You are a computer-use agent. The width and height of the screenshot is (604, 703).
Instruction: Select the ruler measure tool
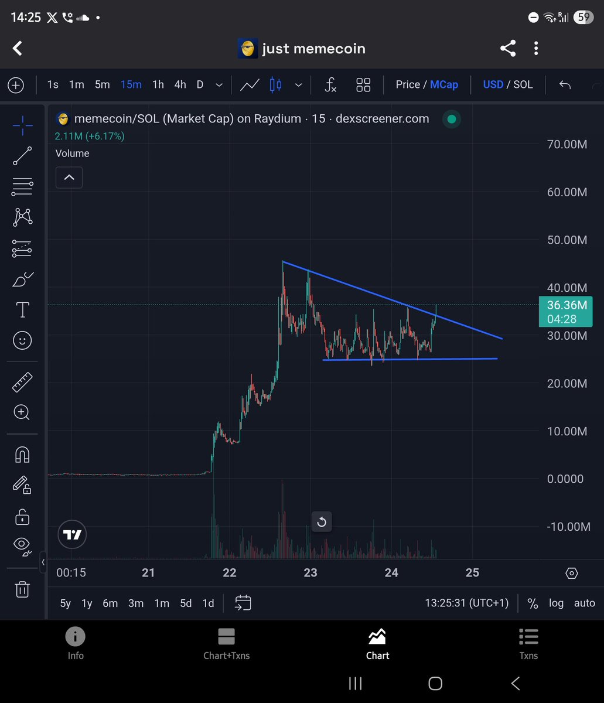pos(22,381)
